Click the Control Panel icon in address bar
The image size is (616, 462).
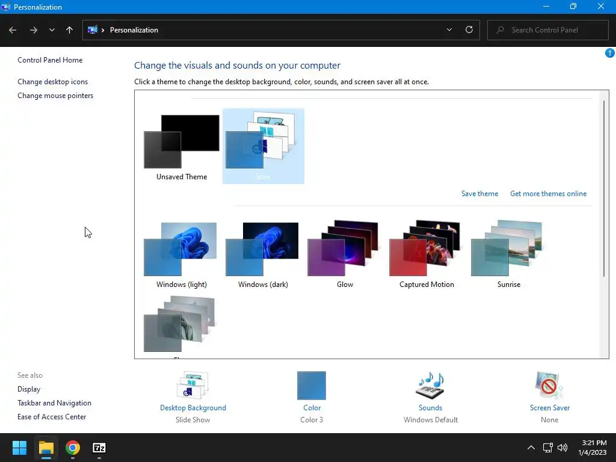coord(93,30)
